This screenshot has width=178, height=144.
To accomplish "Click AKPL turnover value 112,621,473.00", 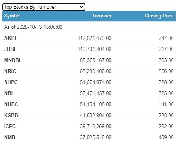I will pos(95,38).
